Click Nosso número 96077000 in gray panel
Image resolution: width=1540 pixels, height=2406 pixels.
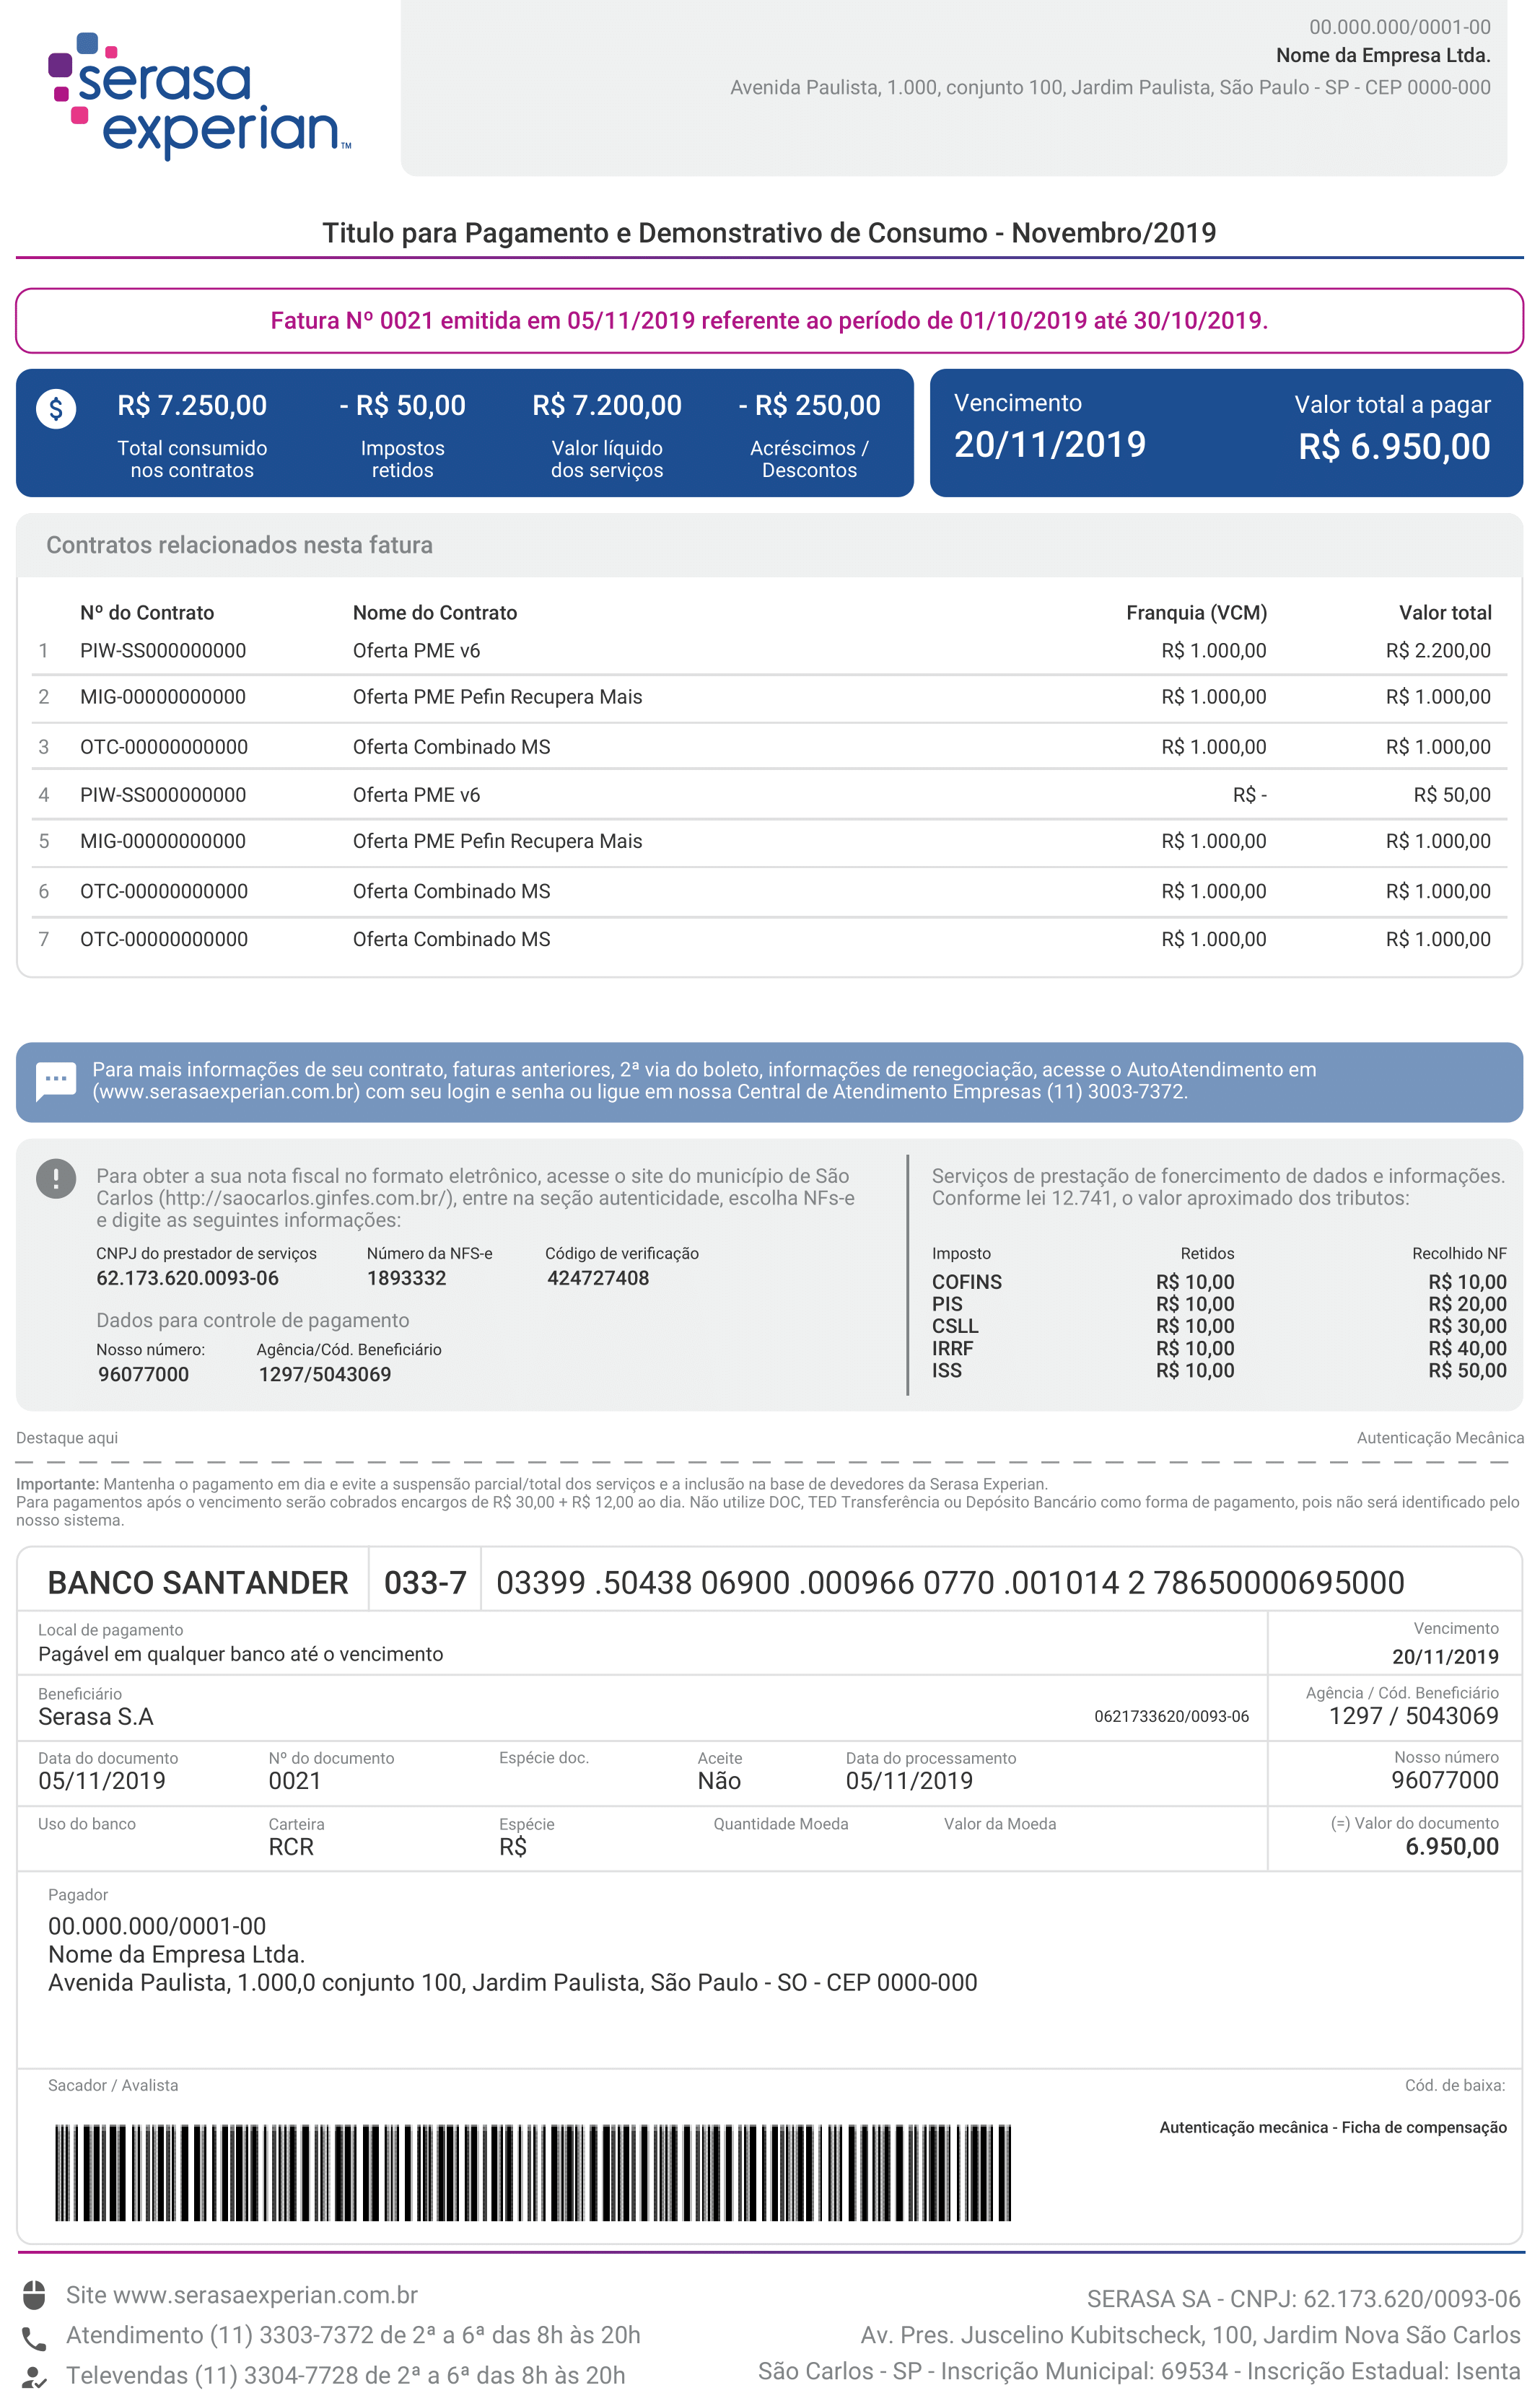[143, 1374]
